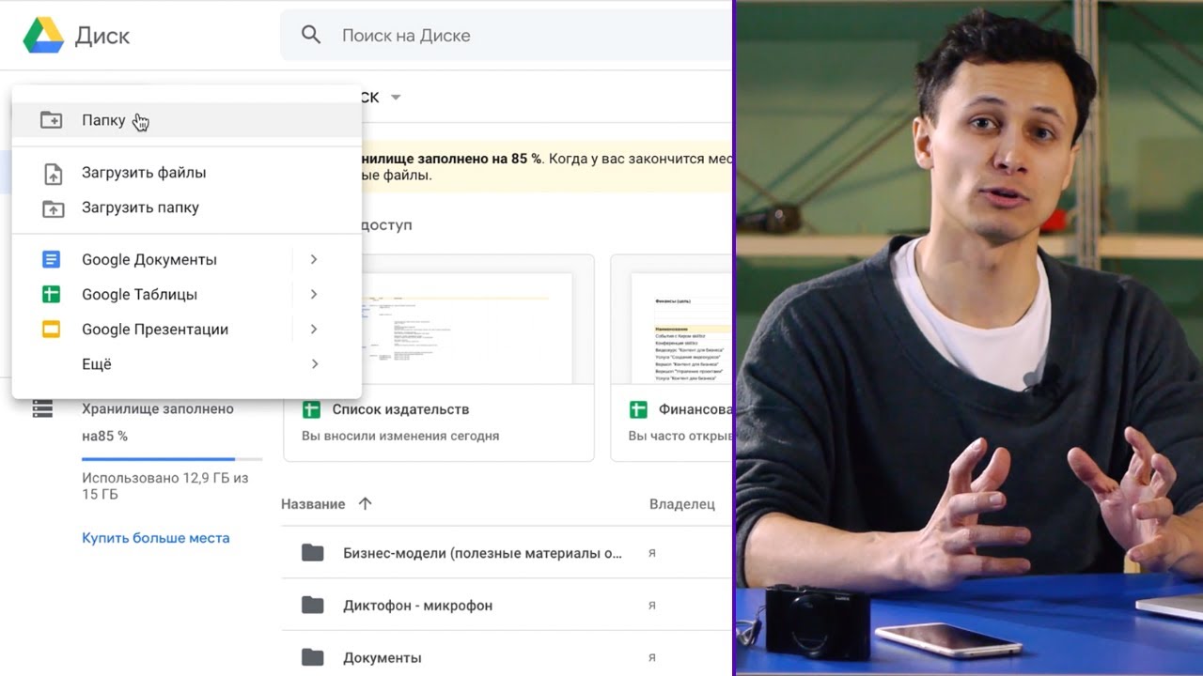This screenshot has width=1203, height=676.
Task: Select Загрузить файлы from the menu
Action: [x=186, y=173]
